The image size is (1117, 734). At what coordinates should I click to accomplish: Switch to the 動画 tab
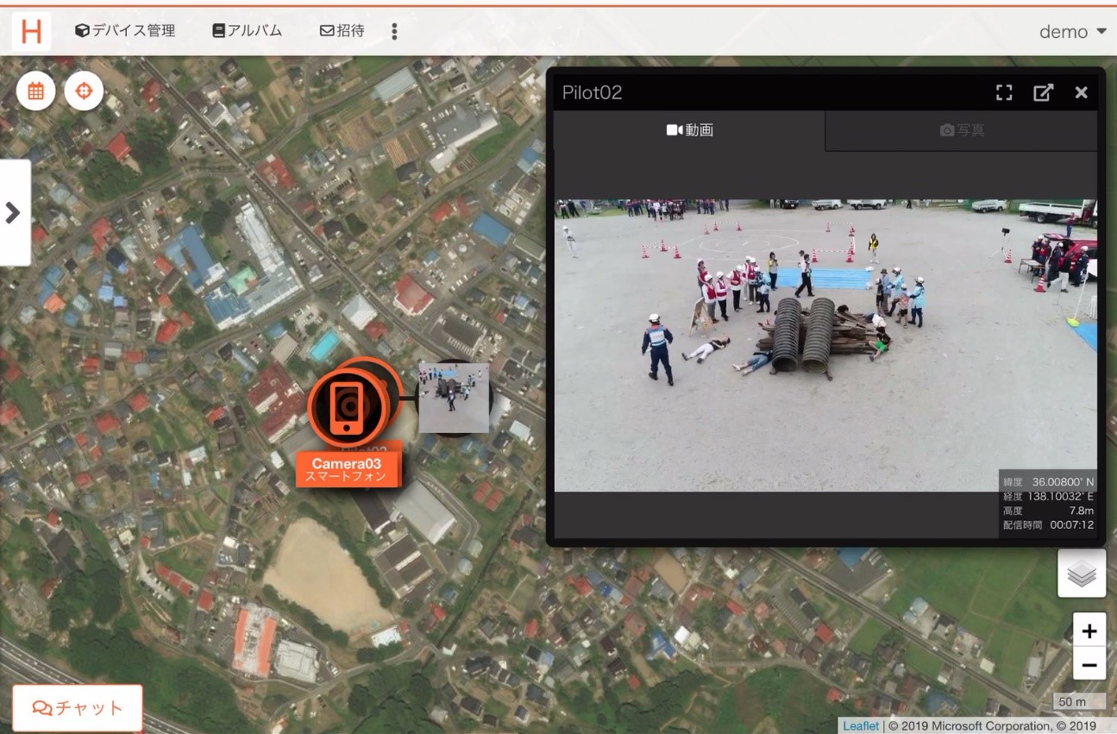(x=689, y=130)
